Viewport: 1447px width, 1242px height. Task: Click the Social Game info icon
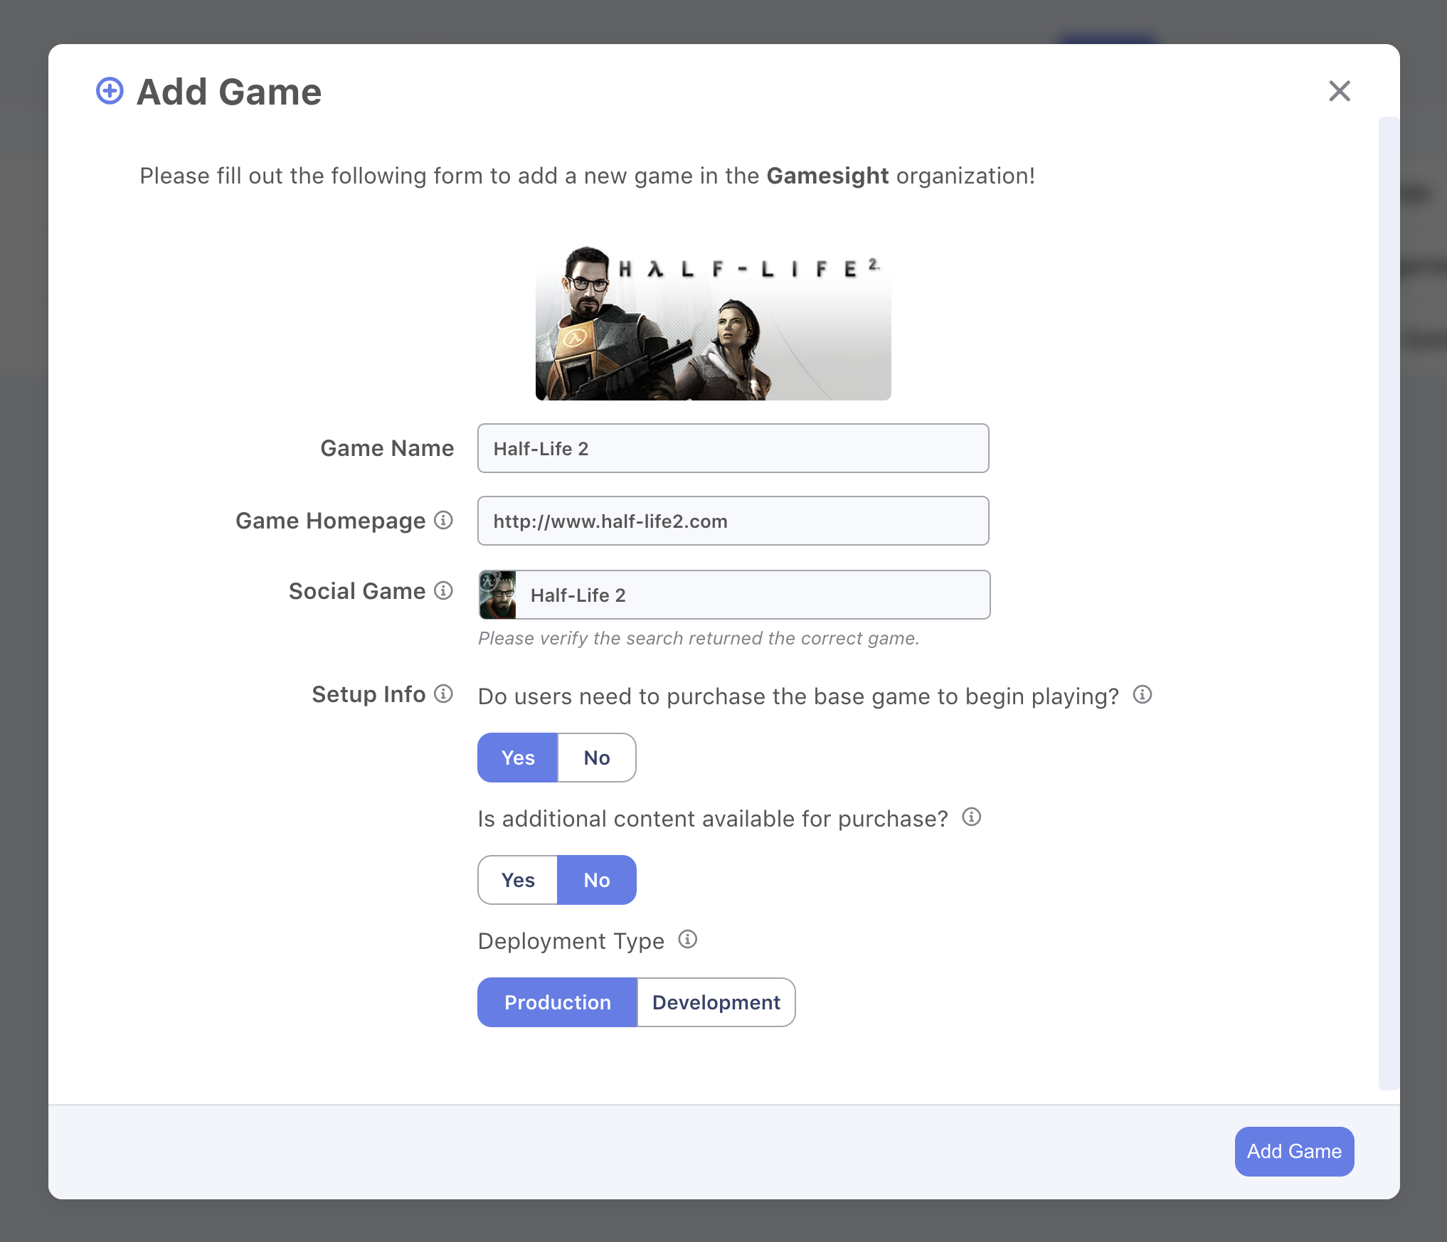[x=443, y=590]
